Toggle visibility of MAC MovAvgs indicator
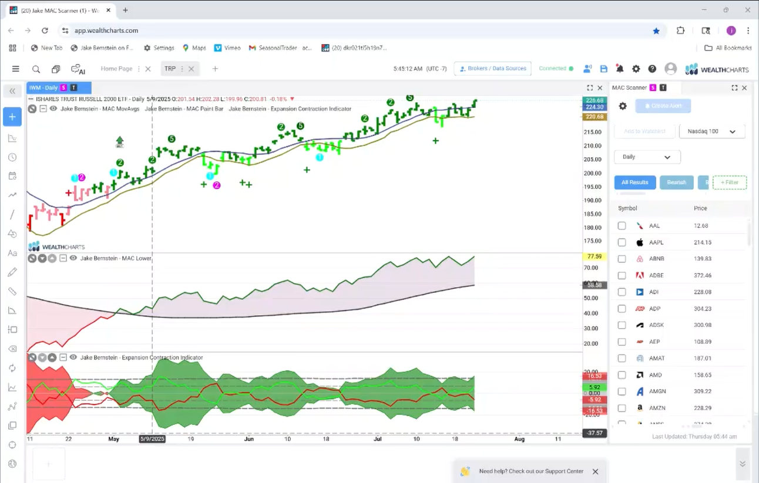This screenshot has height=483, width=759. pos(53,109)
